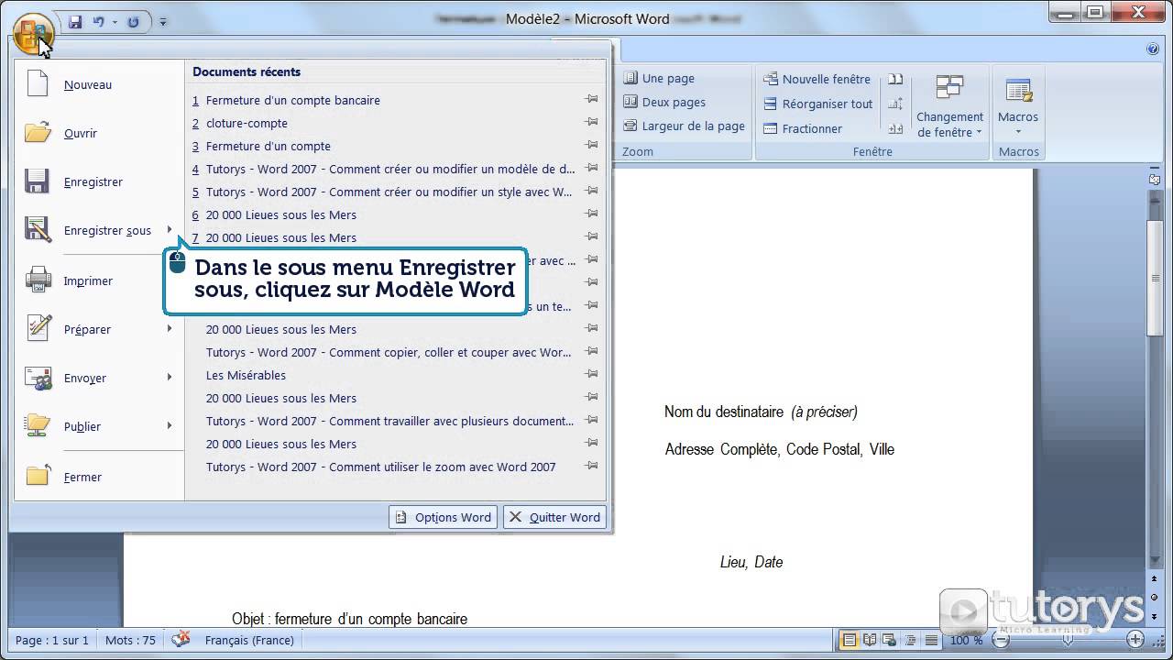Image resolution: width=1173 pixels, height=660 pixels.
Task: Click the round Office button
Action: [x=34, y=33]
